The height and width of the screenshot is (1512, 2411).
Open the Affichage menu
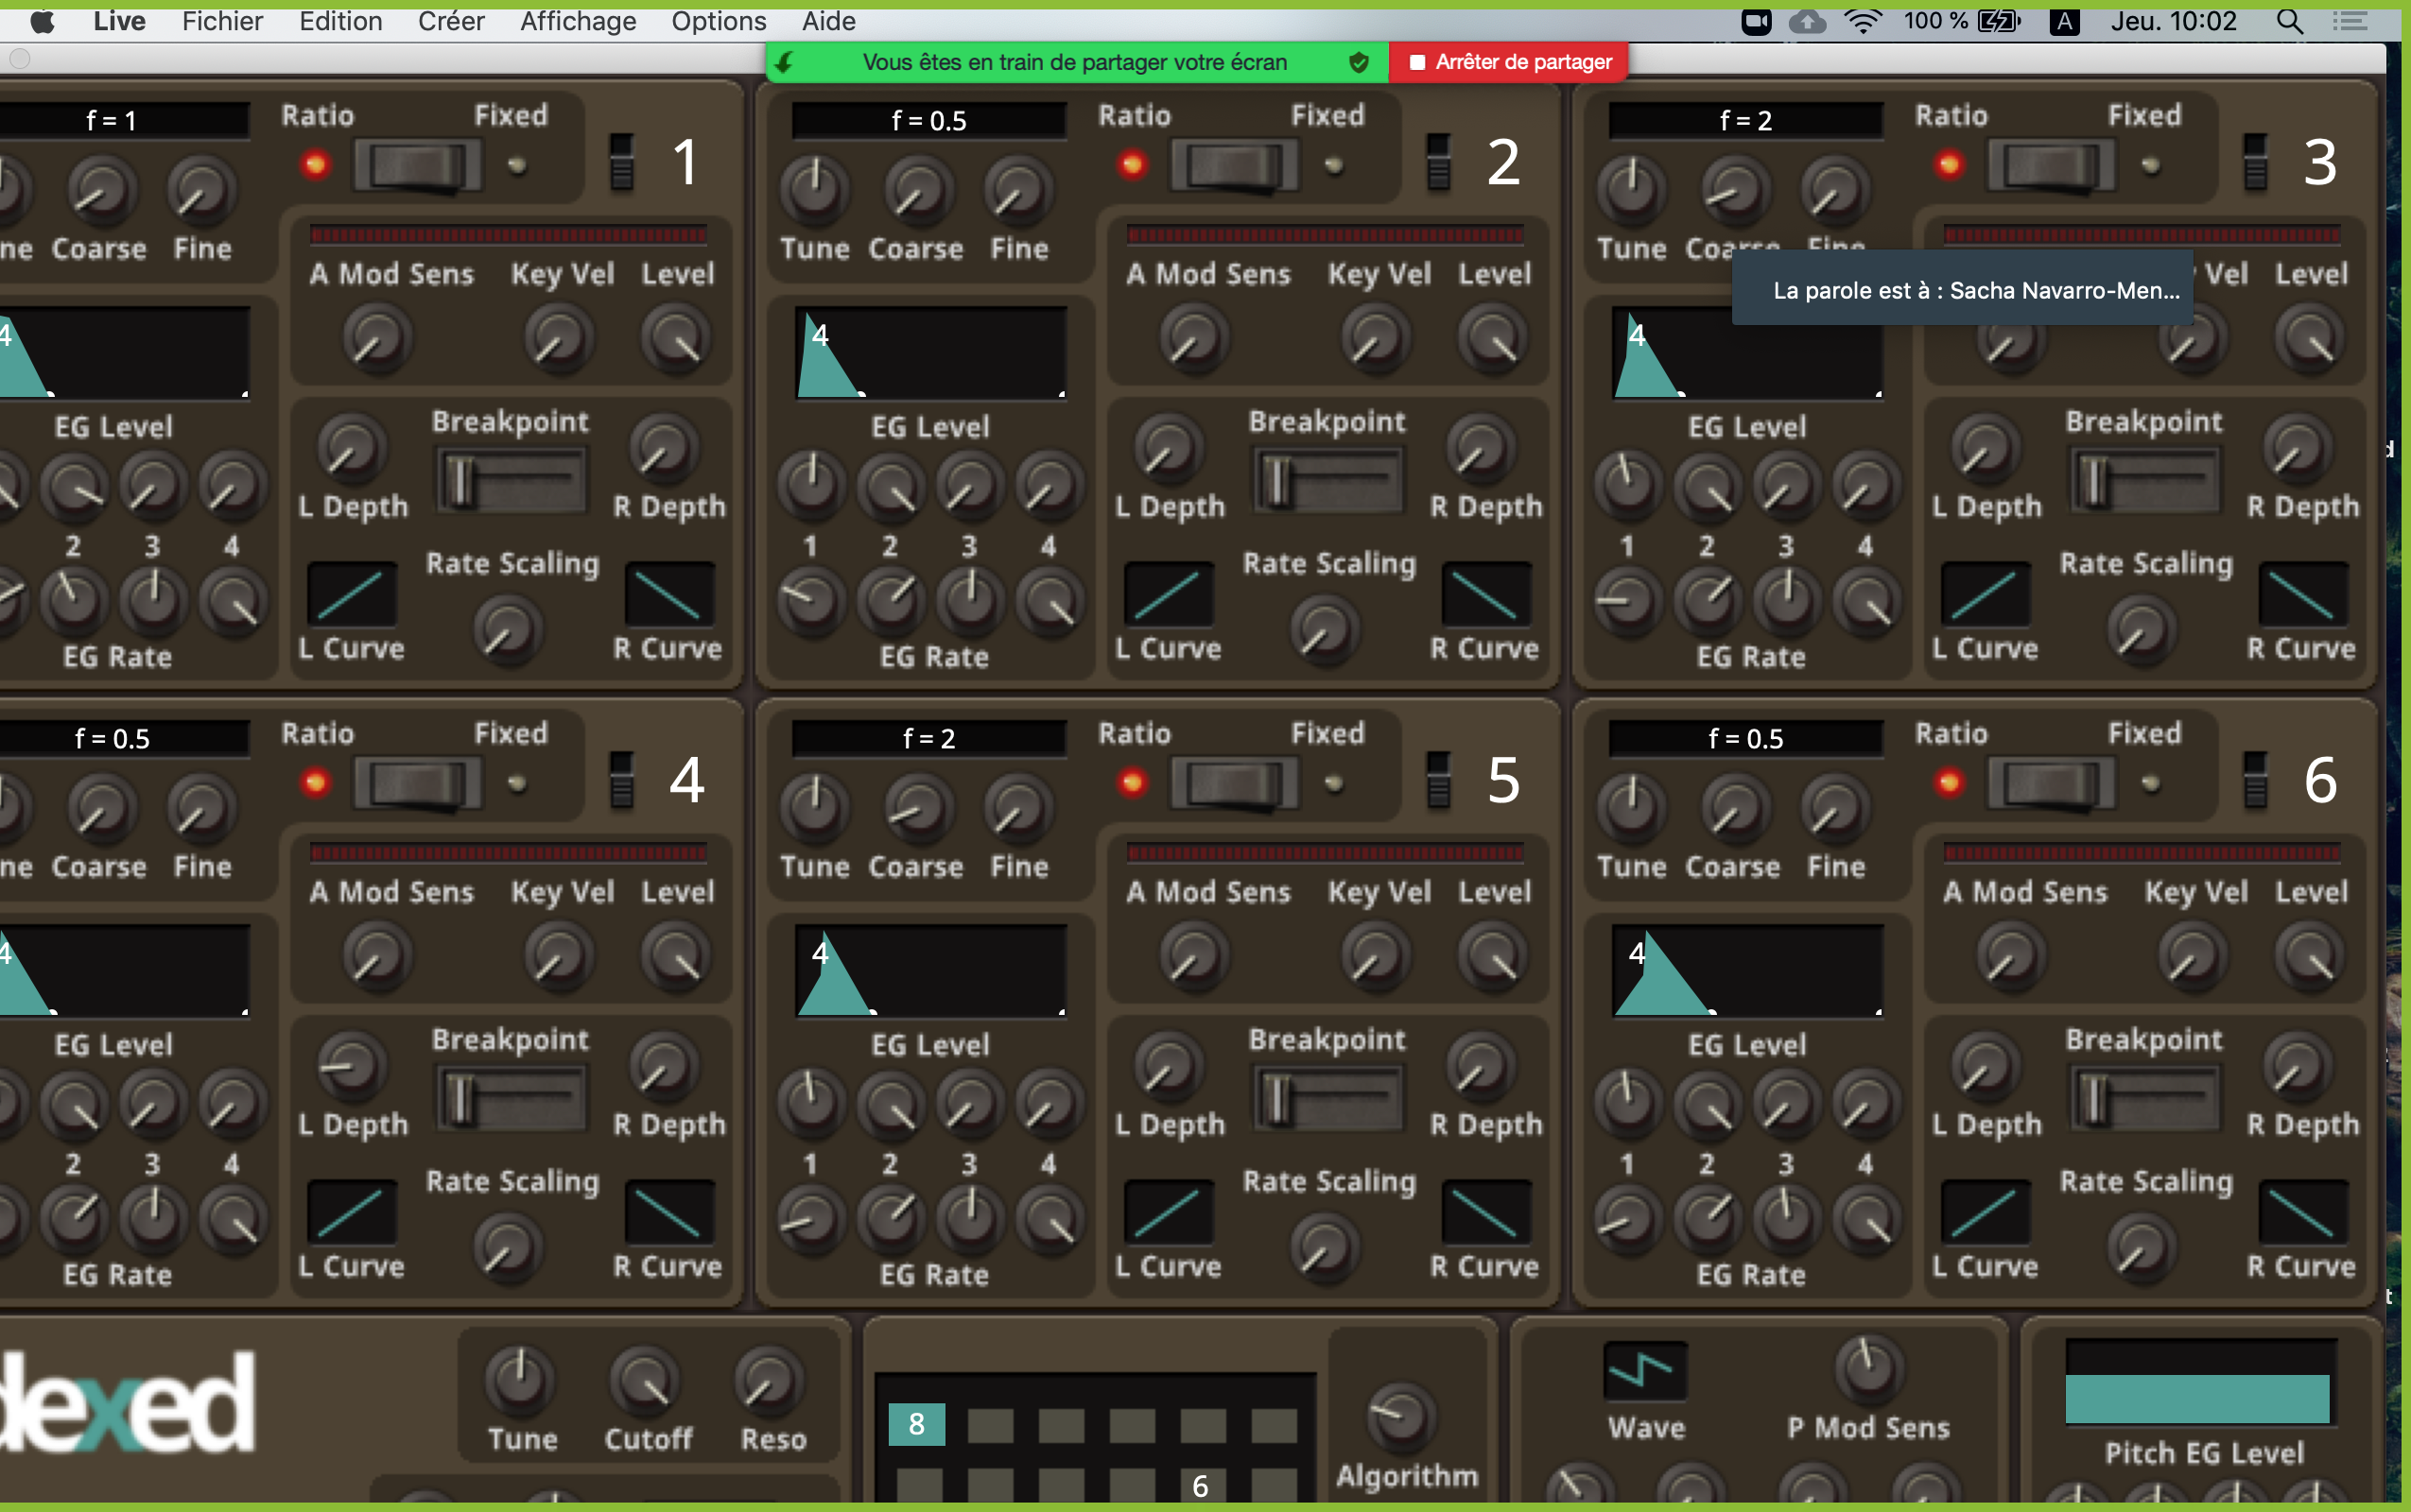(578, 21)
